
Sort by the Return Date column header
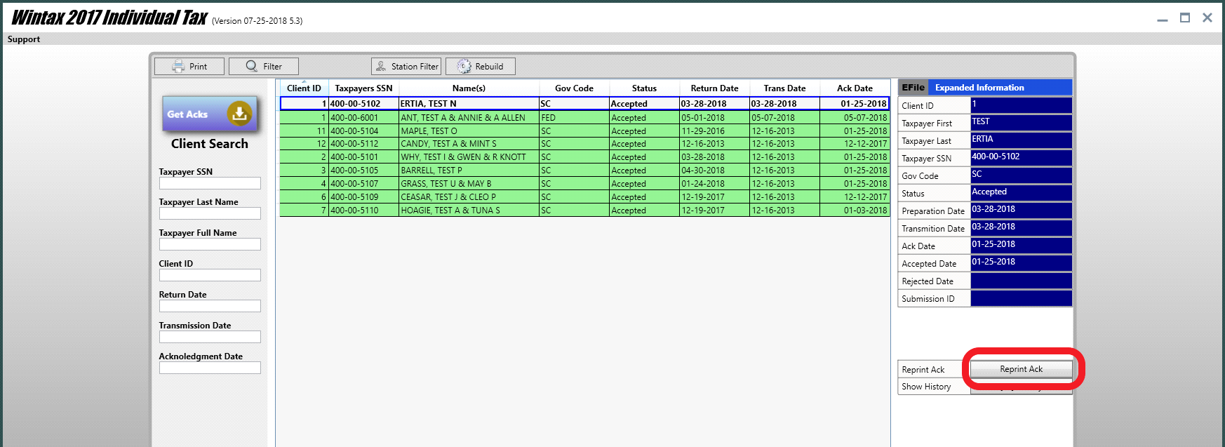coord(714,88)
